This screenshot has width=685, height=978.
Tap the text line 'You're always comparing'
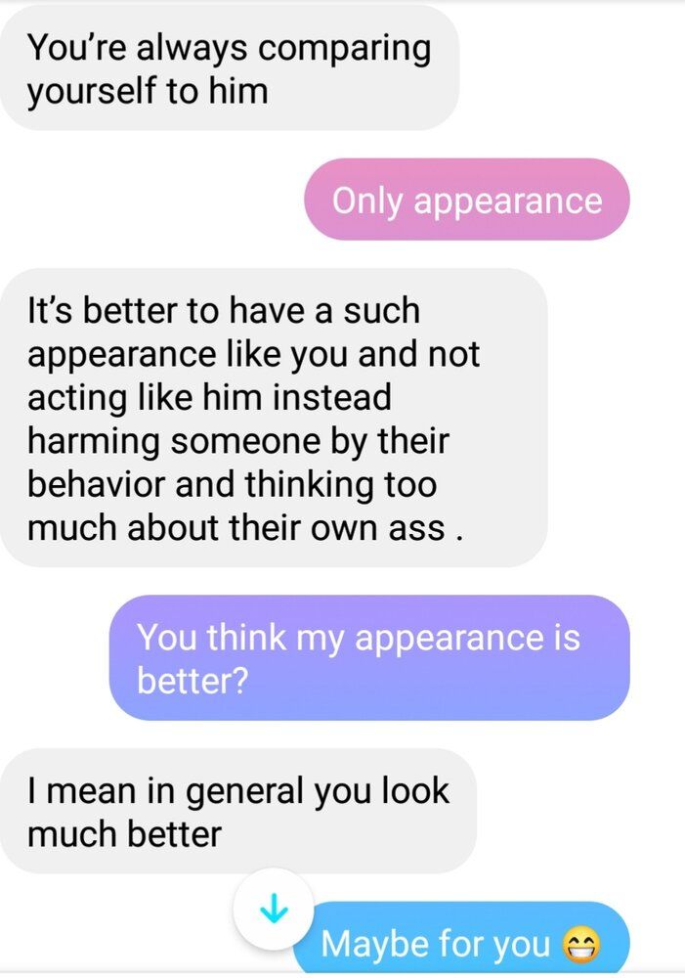[x=229, y=49]
